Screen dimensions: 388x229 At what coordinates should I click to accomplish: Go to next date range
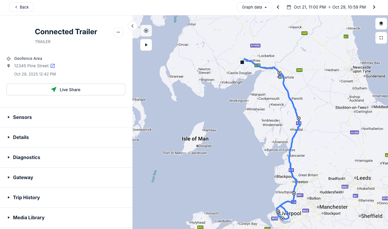[374, 7]
